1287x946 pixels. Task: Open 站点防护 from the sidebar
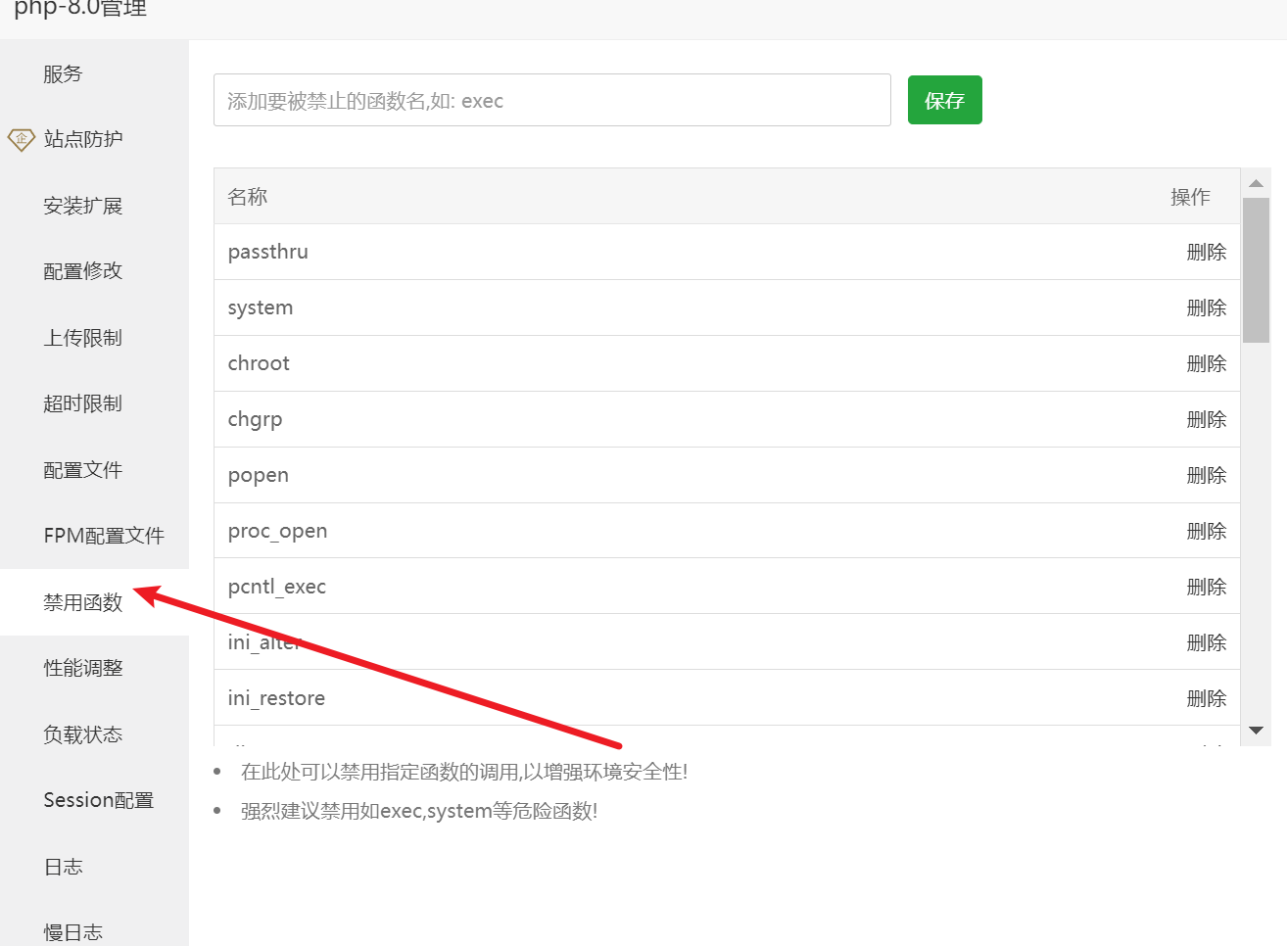(82, 139)
